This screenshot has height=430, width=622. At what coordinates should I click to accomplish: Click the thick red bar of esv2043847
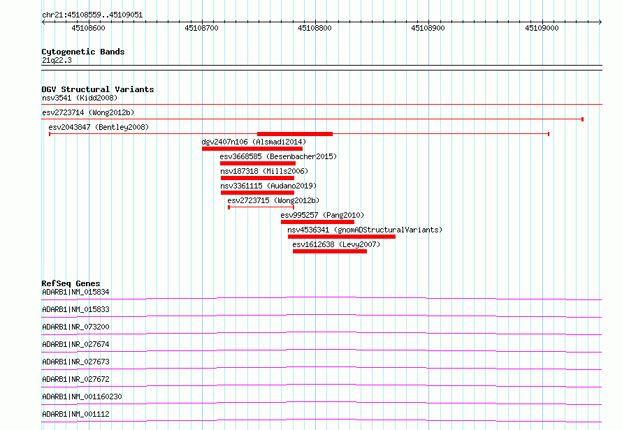coord(295,134)
